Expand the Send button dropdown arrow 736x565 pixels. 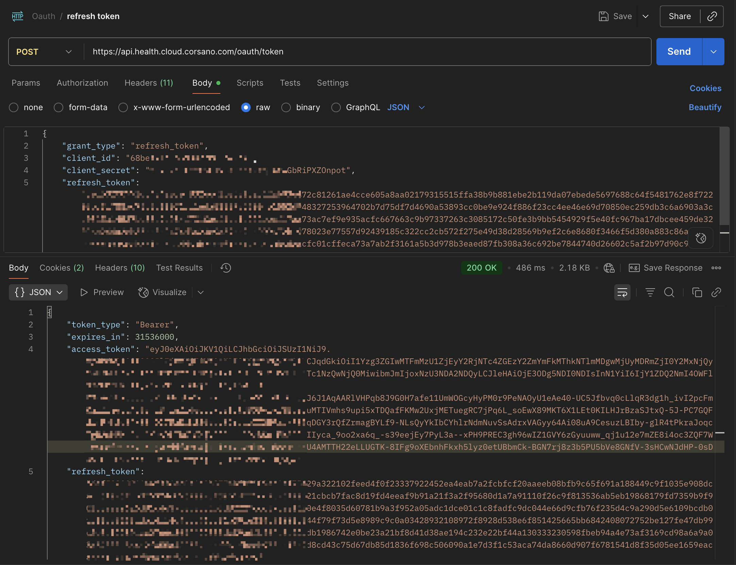tap(713, 52)
